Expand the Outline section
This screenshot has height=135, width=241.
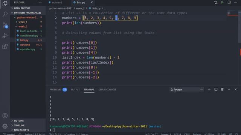19,121
